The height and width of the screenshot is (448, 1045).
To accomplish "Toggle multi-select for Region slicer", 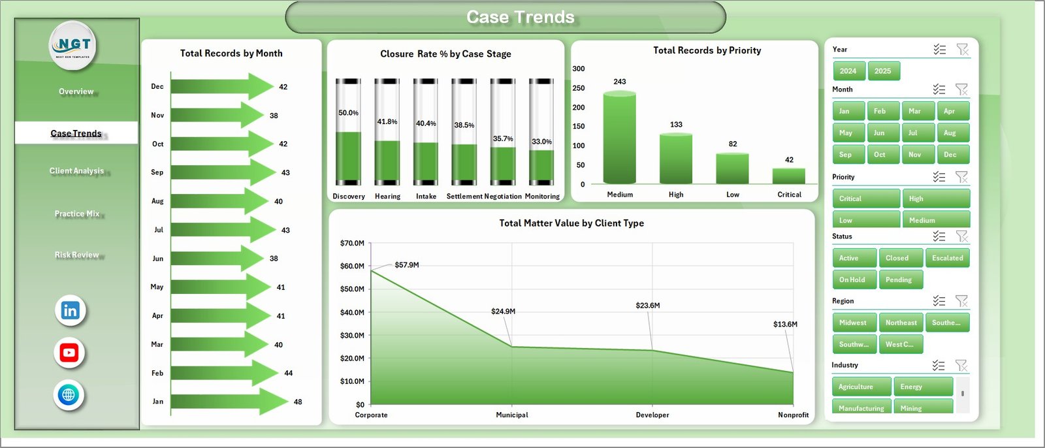I will click(x=939, y=301).
